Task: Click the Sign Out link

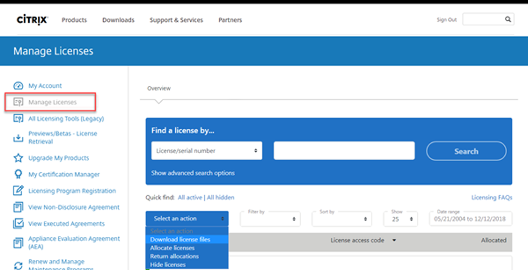Action: click(x=447, y=20)
